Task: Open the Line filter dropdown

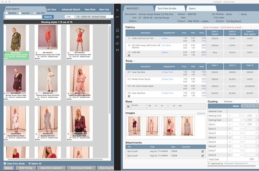Action: [70, 17]
